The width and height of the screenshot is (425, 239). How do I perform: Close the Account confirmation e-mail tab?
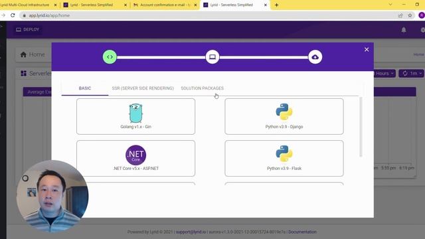pos(195,5)
